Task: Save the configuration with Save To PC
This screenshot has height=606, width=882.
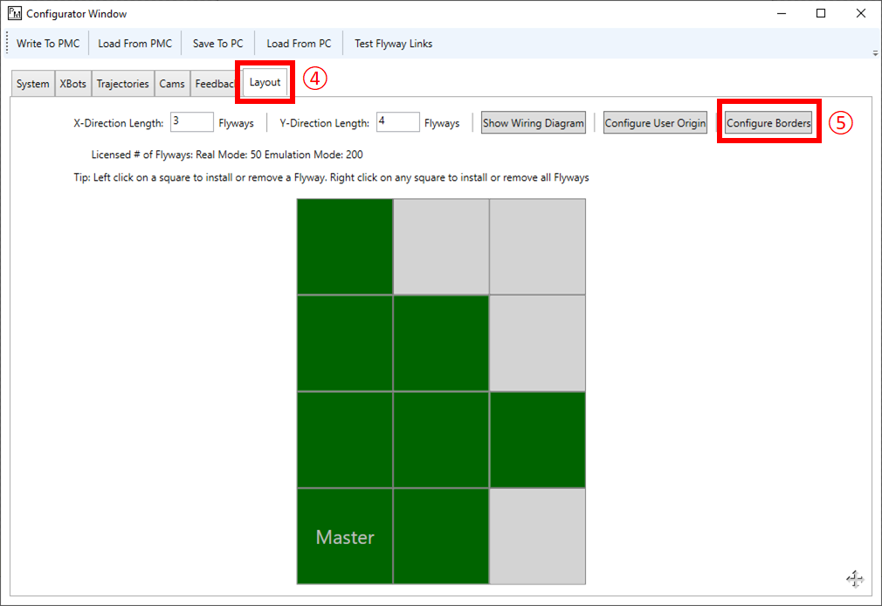Action: [217, 43]
